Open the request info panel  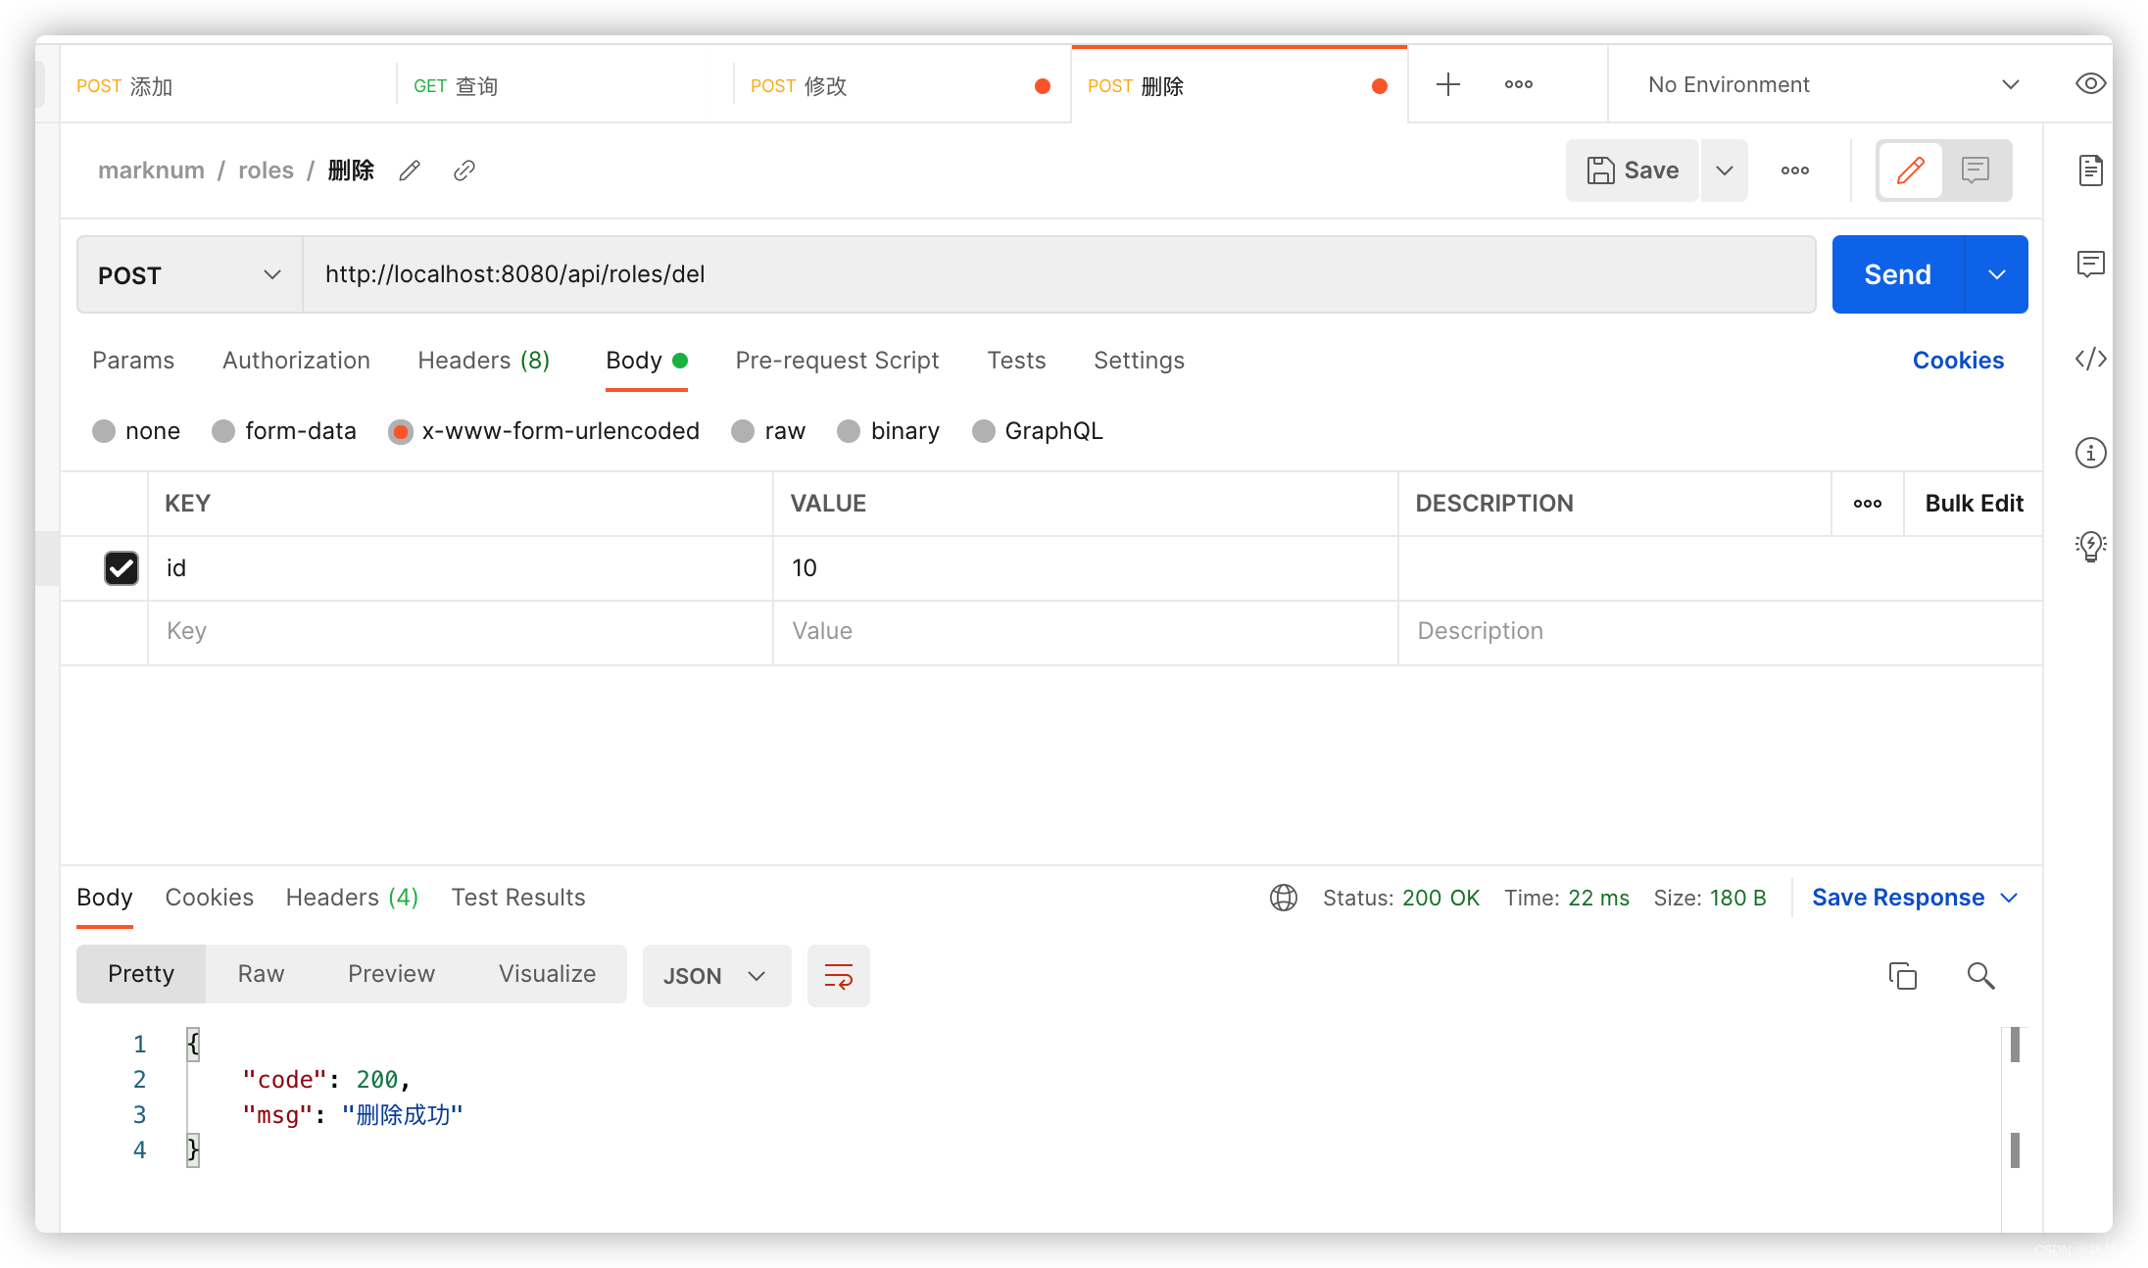2090,452
